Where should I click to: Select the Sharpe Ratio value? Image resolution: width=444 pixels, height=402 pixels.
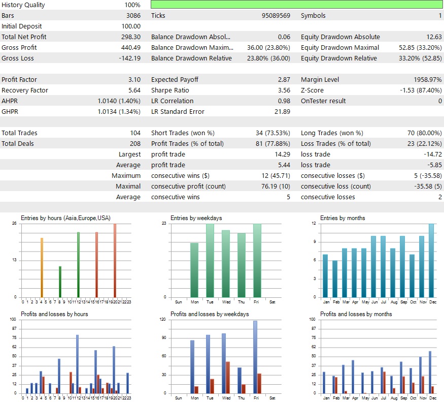pos(284,90)
